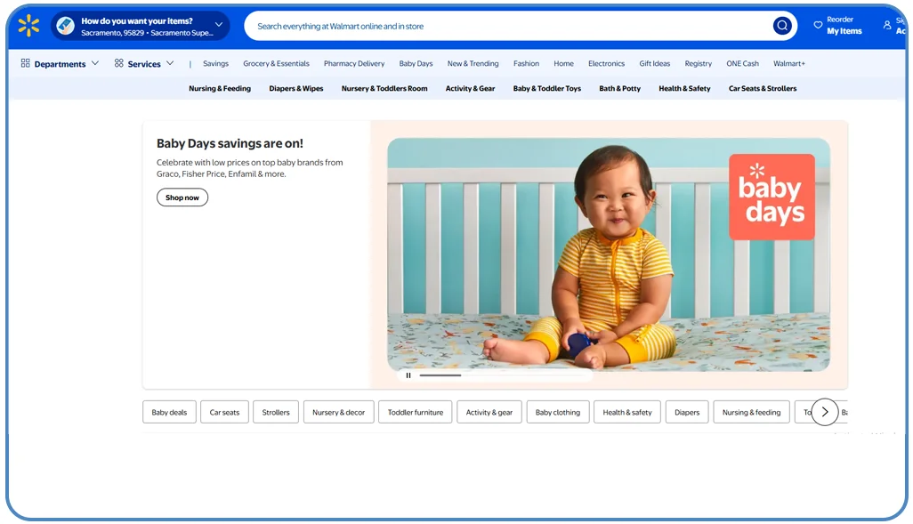
Task: Pause the Baby Days banner carousel
Action: coord(408,375)
